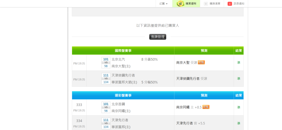Screen dimensions: 282x130
Task: Click the 主推 badge beside 南京同曦
Action: [x=206, y=107]
